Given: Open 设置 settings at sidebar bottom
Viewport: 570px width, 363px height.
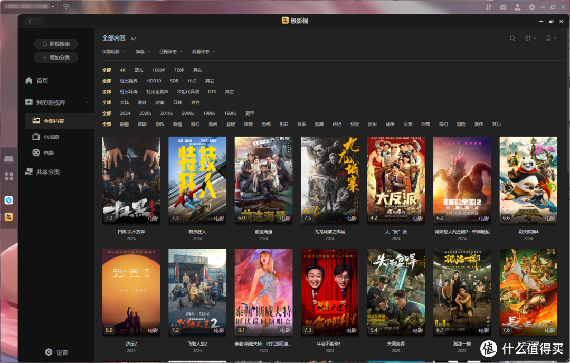Looking at the screenshot, I should point(56,352).
